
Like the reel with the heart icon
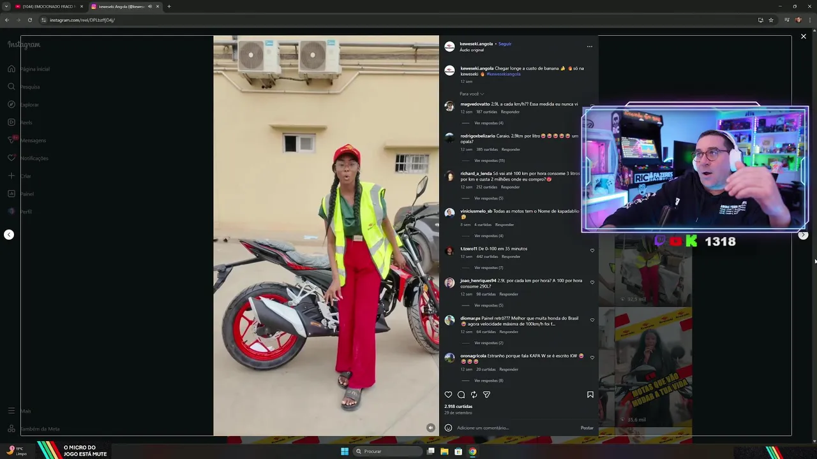point(448,395)
